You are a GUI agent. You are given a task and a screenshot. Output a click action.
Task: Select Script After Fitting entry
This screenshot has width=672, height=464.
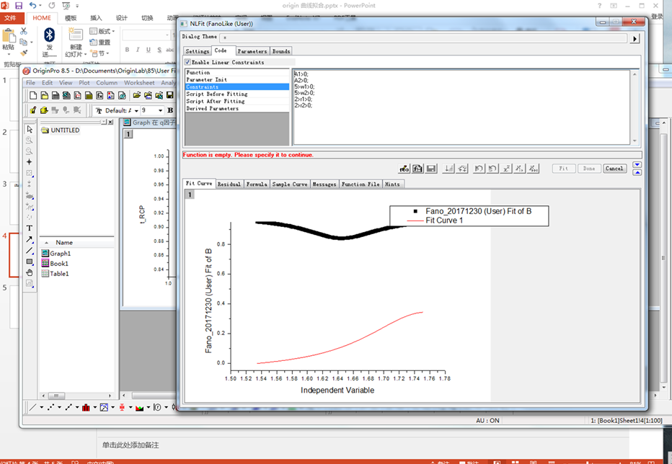[x=237, y=101]
